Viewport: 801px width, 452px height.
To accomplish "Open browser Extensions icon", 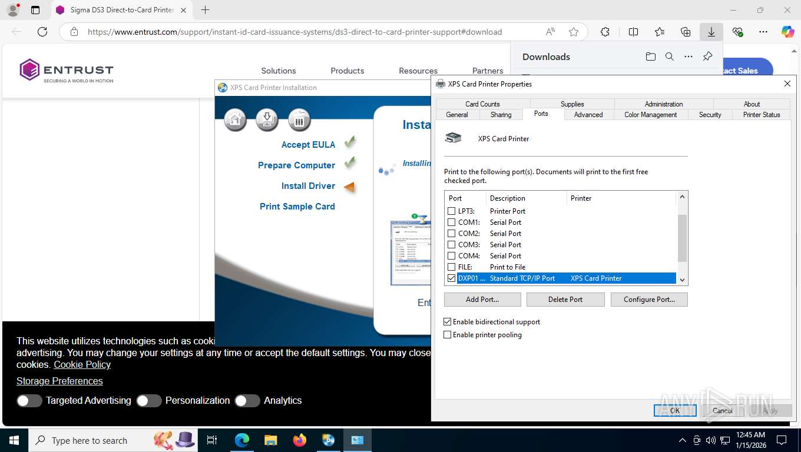I will tap(605, 32).
